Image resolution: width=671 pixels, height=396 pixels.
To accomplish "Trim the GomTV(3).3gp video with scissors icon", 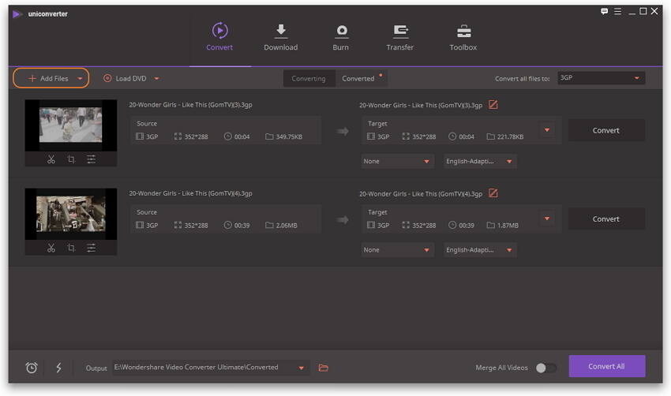I will point(51,159).
